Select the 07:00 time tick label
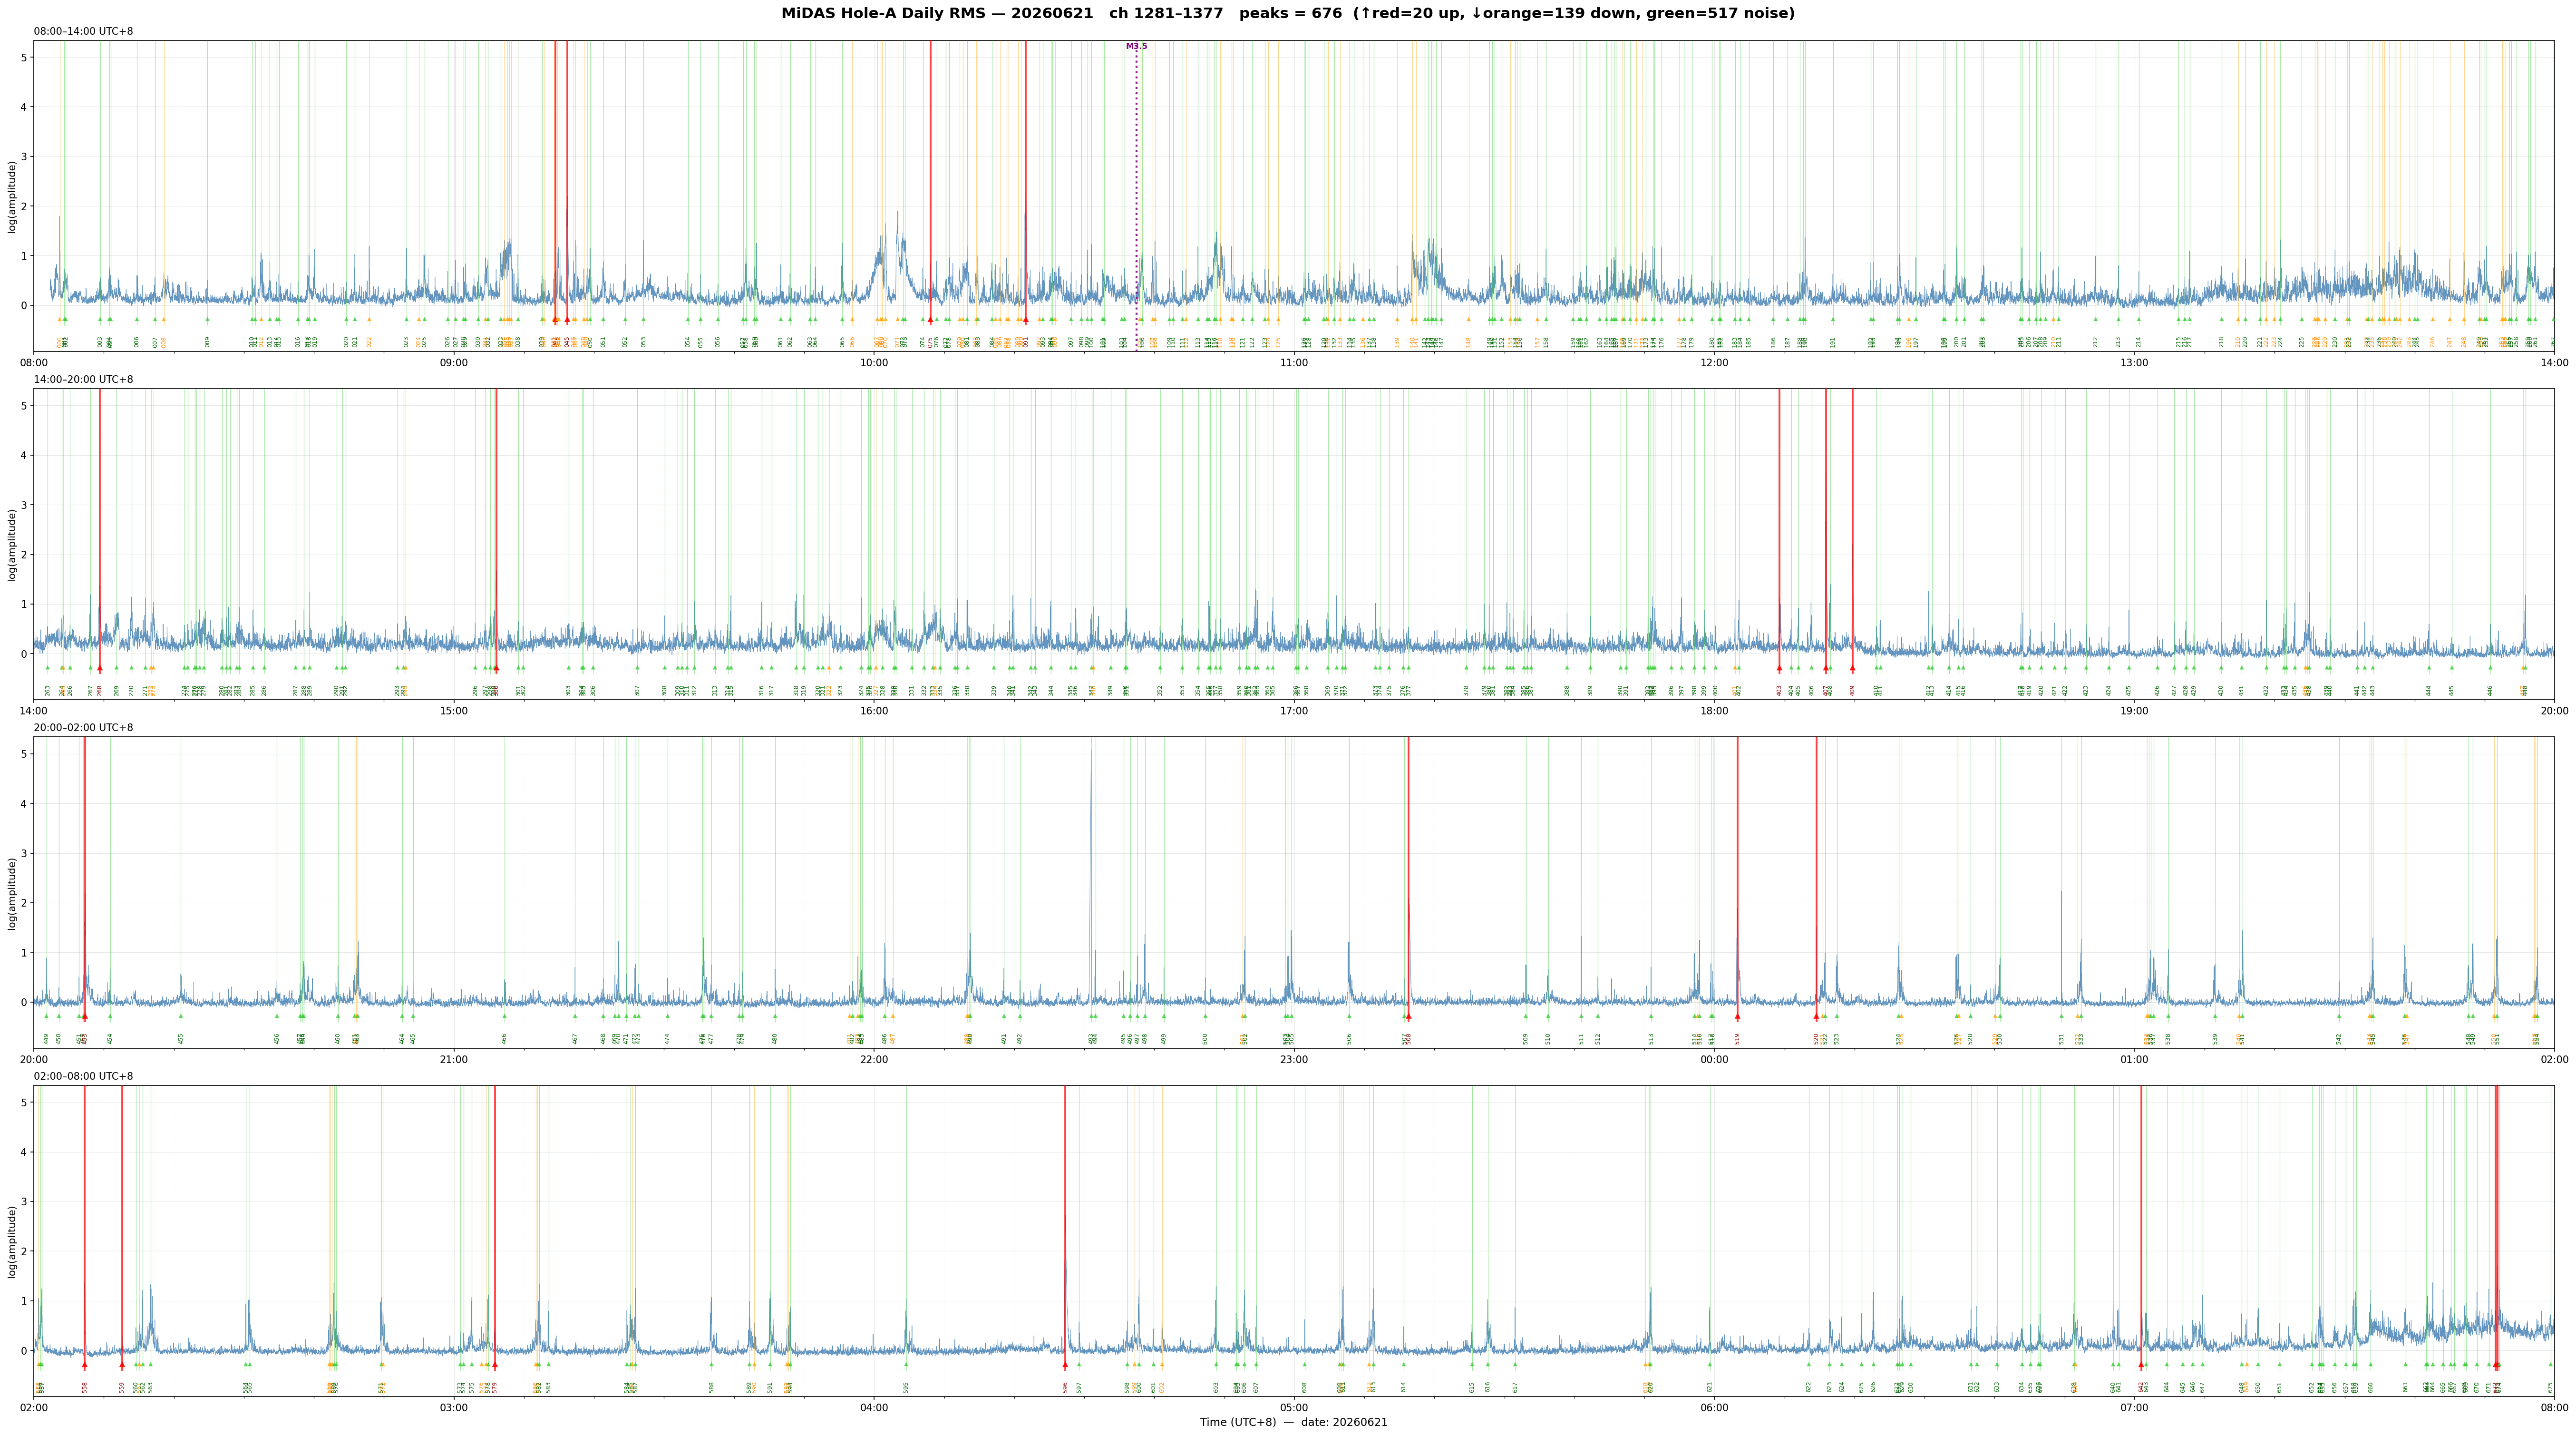 pos(2134,1407)
